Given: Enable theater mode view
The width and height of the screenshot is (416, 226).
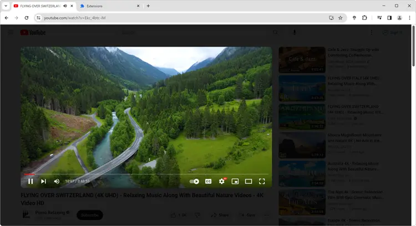Looking at the screenshot, I should pyautogui.click(x=248, y=181).
